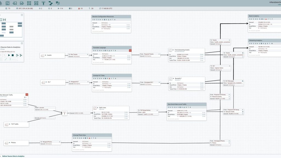Click the From Prepared TCP Dump queued 40,297 connection
The image size is (281, 158).
pyautogui.click(x=220, y=97)
